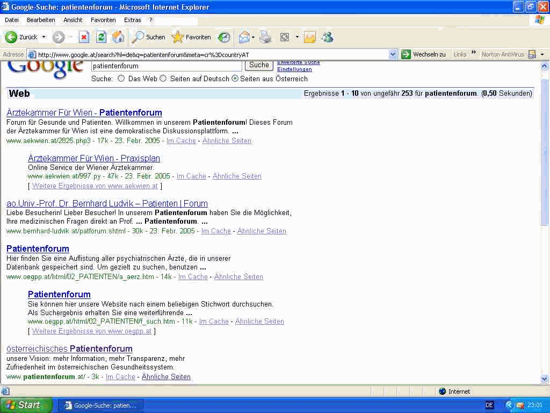Viewport: 550px width, 413px height.
Task: Open the Start menu button
Action: (26, 405)
